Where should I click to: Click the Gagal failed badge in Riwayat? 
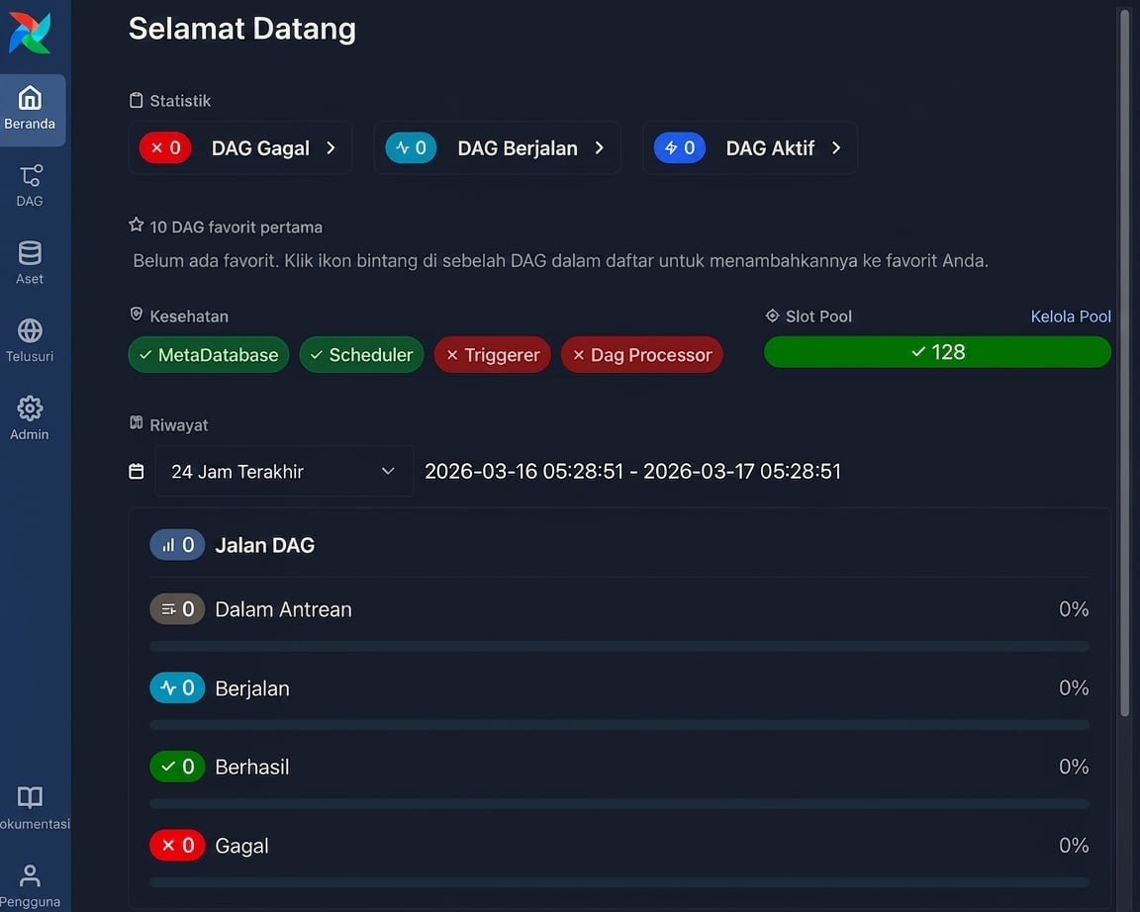[177, 846]
